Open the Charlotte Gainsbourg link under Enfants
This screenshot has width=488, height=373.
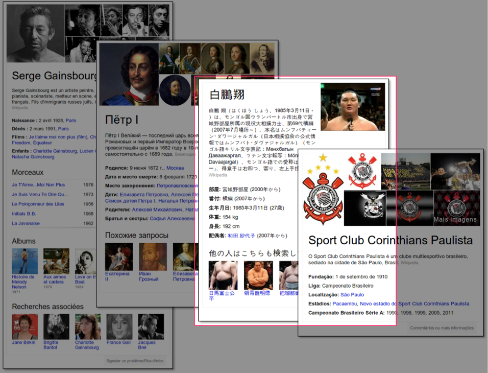pos(55,151)
